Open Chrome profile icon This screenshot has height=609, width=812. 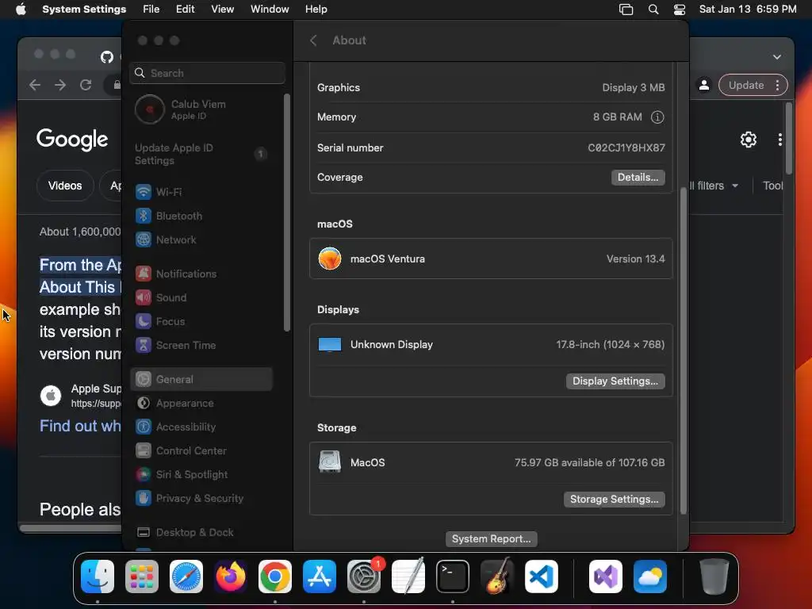pos(704,86)
